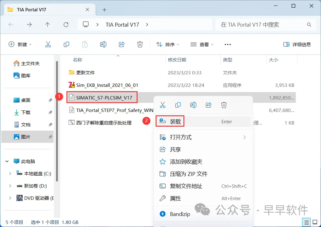Screen dimensions: 321x227
Task: Collapse the 此电脑 tree node
Action: (7, 161)
